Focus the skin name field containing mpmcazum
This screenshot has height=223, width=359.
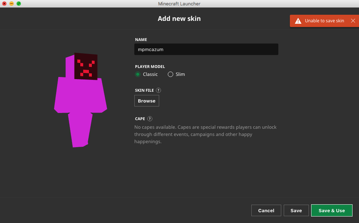click(x=206, y=50)
